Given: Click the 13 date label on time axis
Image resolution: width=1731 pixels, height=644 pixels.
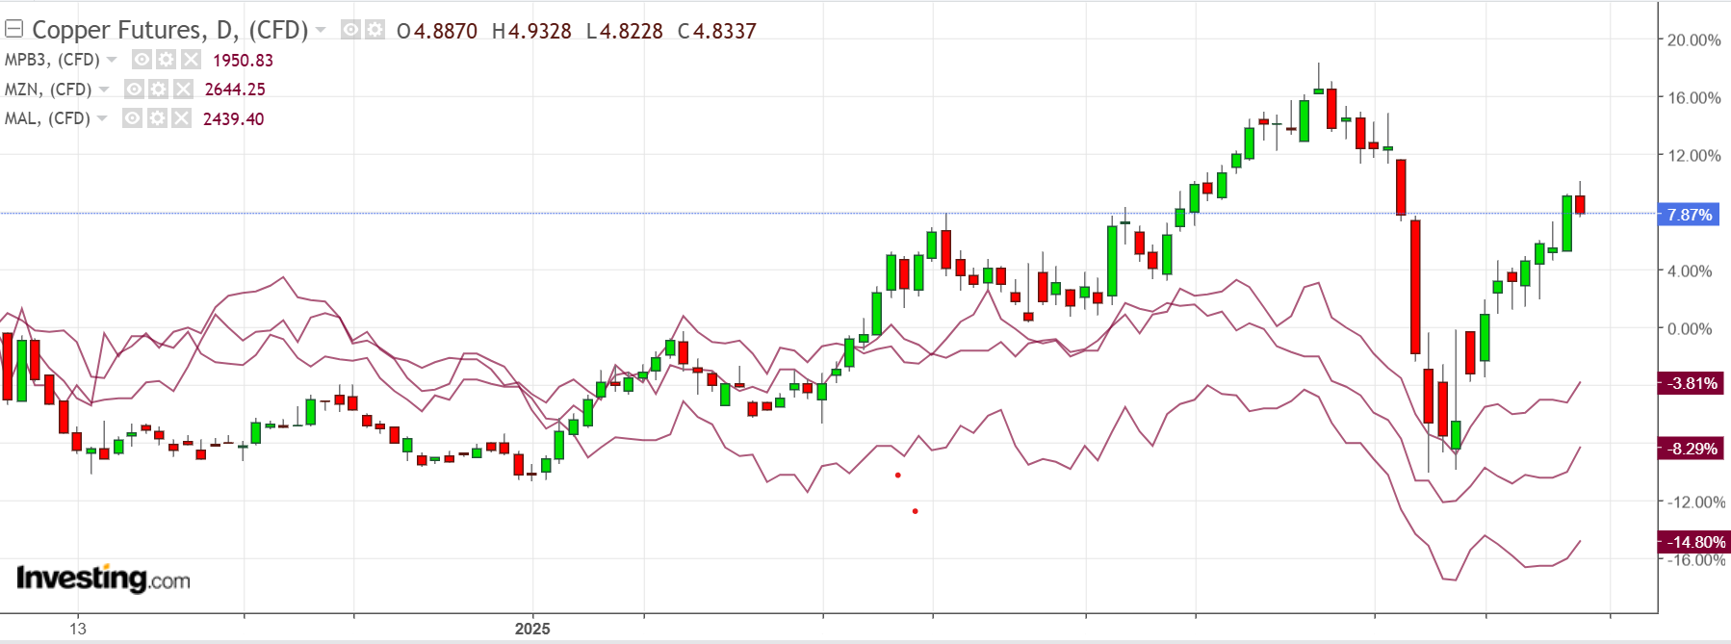Looking at the screenshot, I should click(78, 629).
